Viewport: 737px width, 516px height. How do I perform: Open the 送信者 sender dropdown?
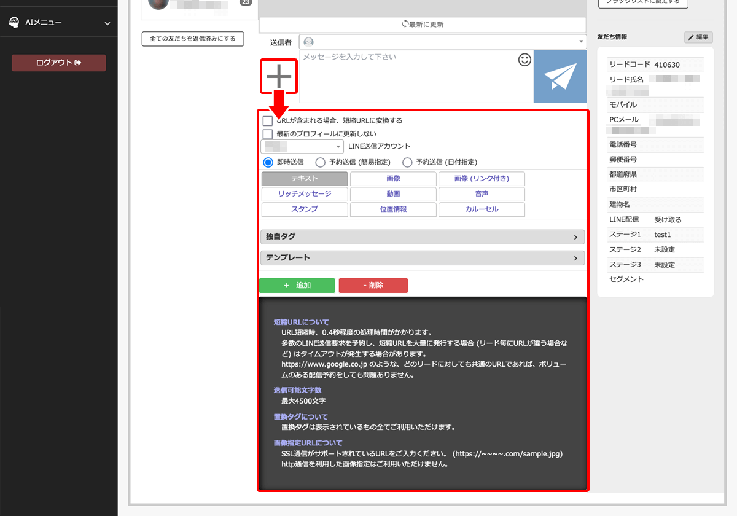tap(443, 42)
